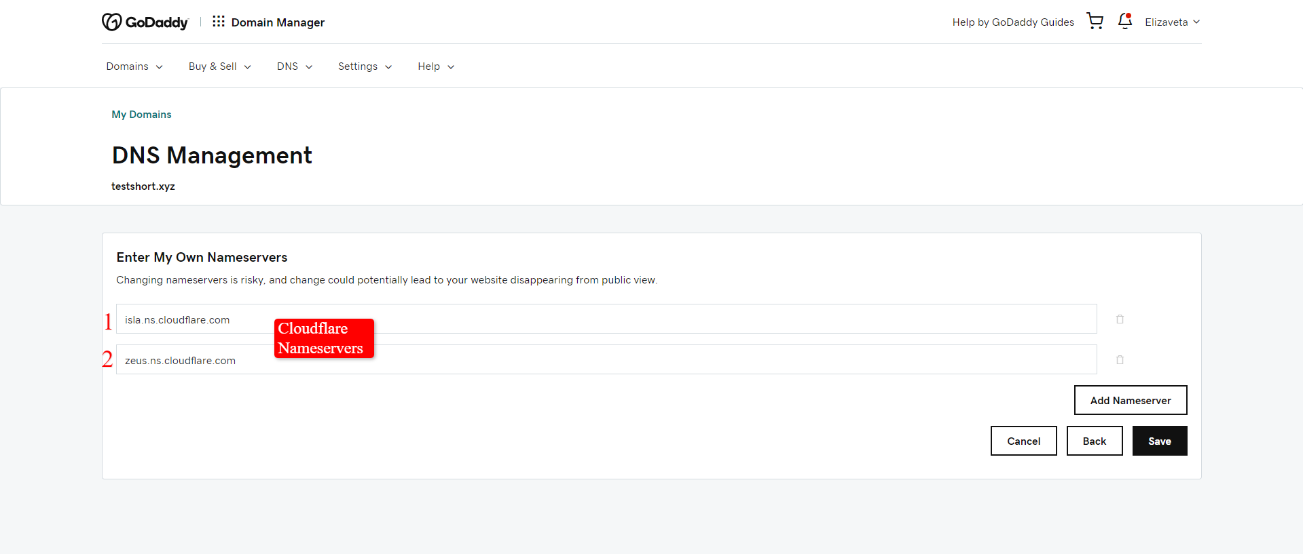Open the shopping cart
The image size is (1303, 554).
(1095, 21)
